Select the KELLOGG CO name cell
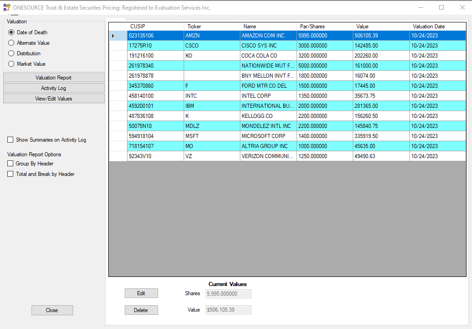 click(268, 116)
